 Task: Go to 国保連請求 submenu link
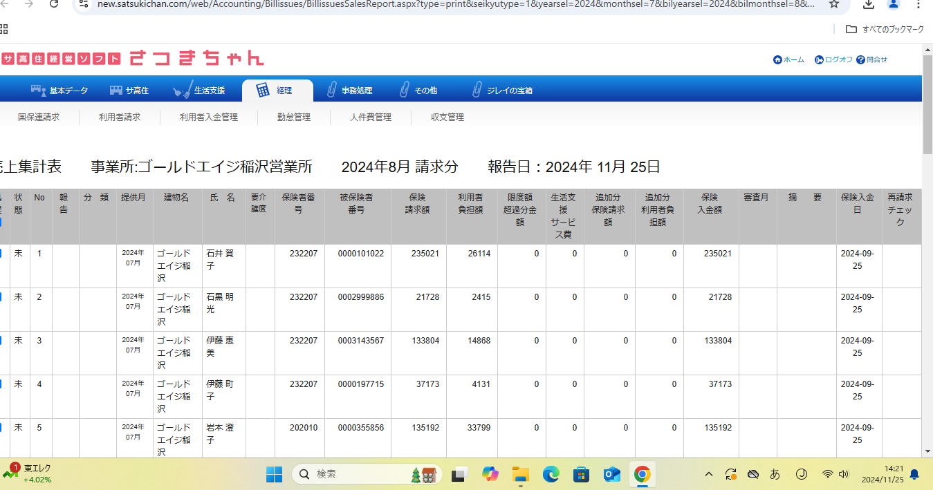tap(39, 117)
